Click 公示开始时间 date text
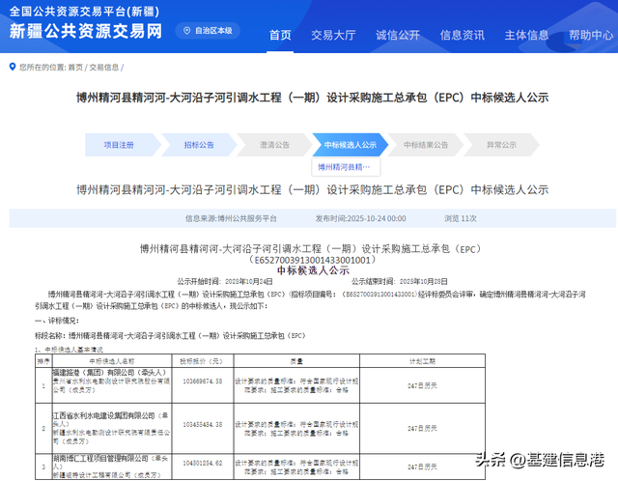618x481 pixels. click(x=225, y=281)
